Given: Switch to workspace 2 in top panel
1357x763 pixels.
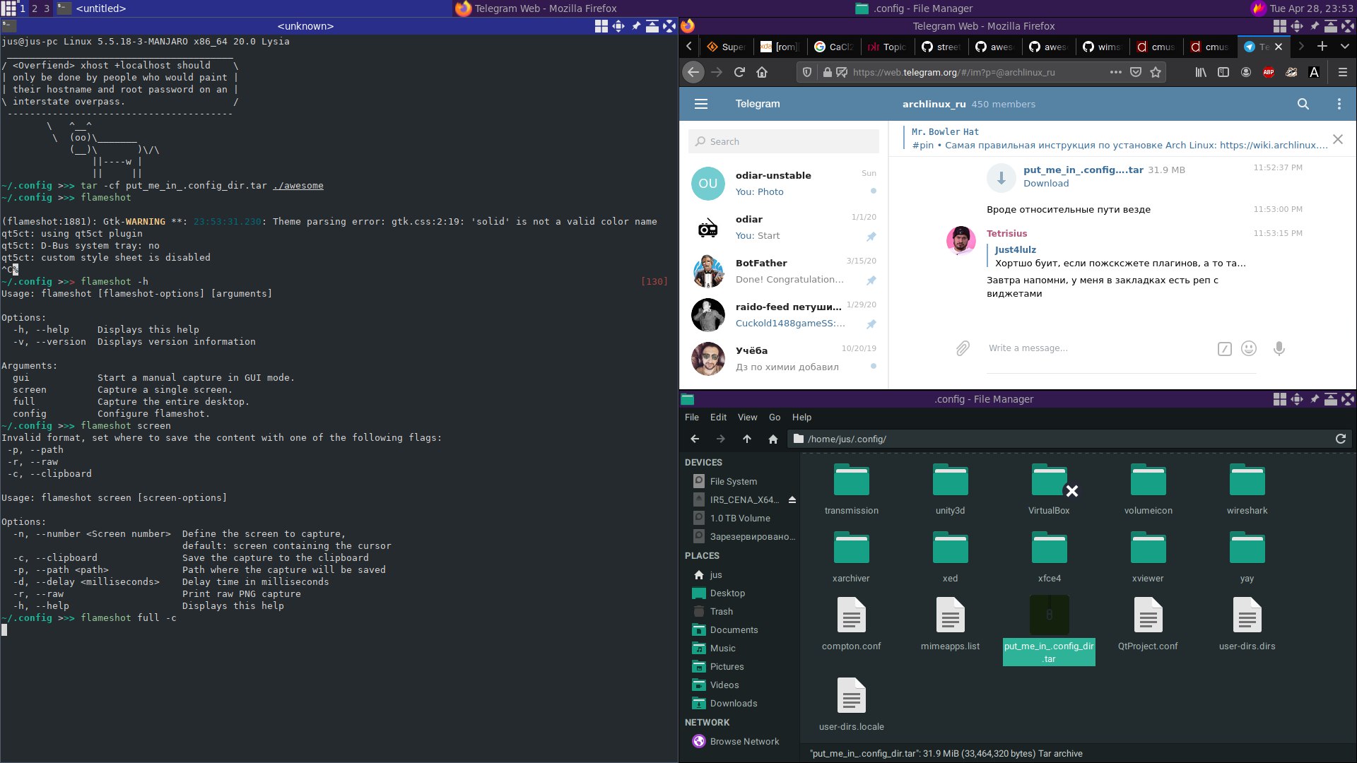Looking at the screenshot, I should coord(34,8).
